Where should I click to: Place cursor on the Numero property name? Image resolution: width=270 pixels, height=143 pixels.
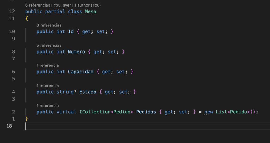coord(76,52)
